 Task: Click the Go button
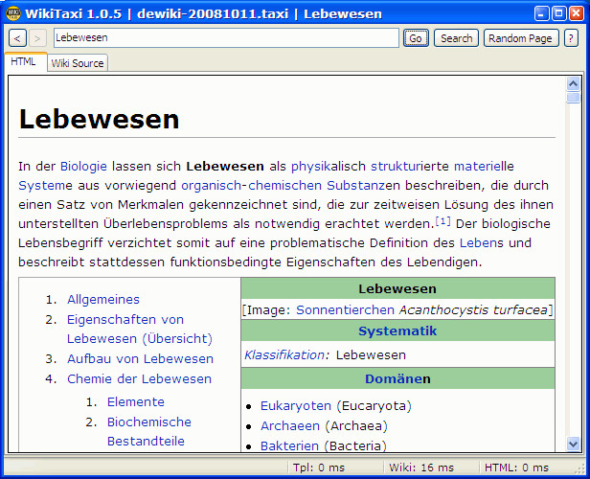[416, 38]
